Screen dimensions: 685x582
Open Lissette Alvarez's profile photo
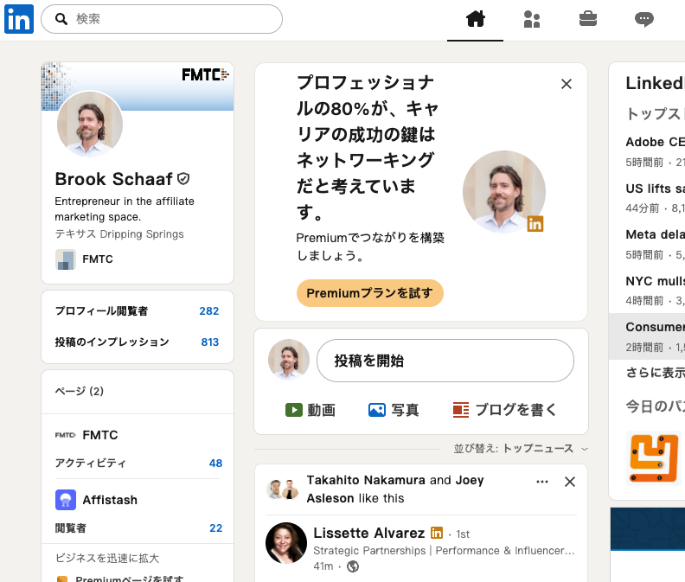click(x=286, y=543)
